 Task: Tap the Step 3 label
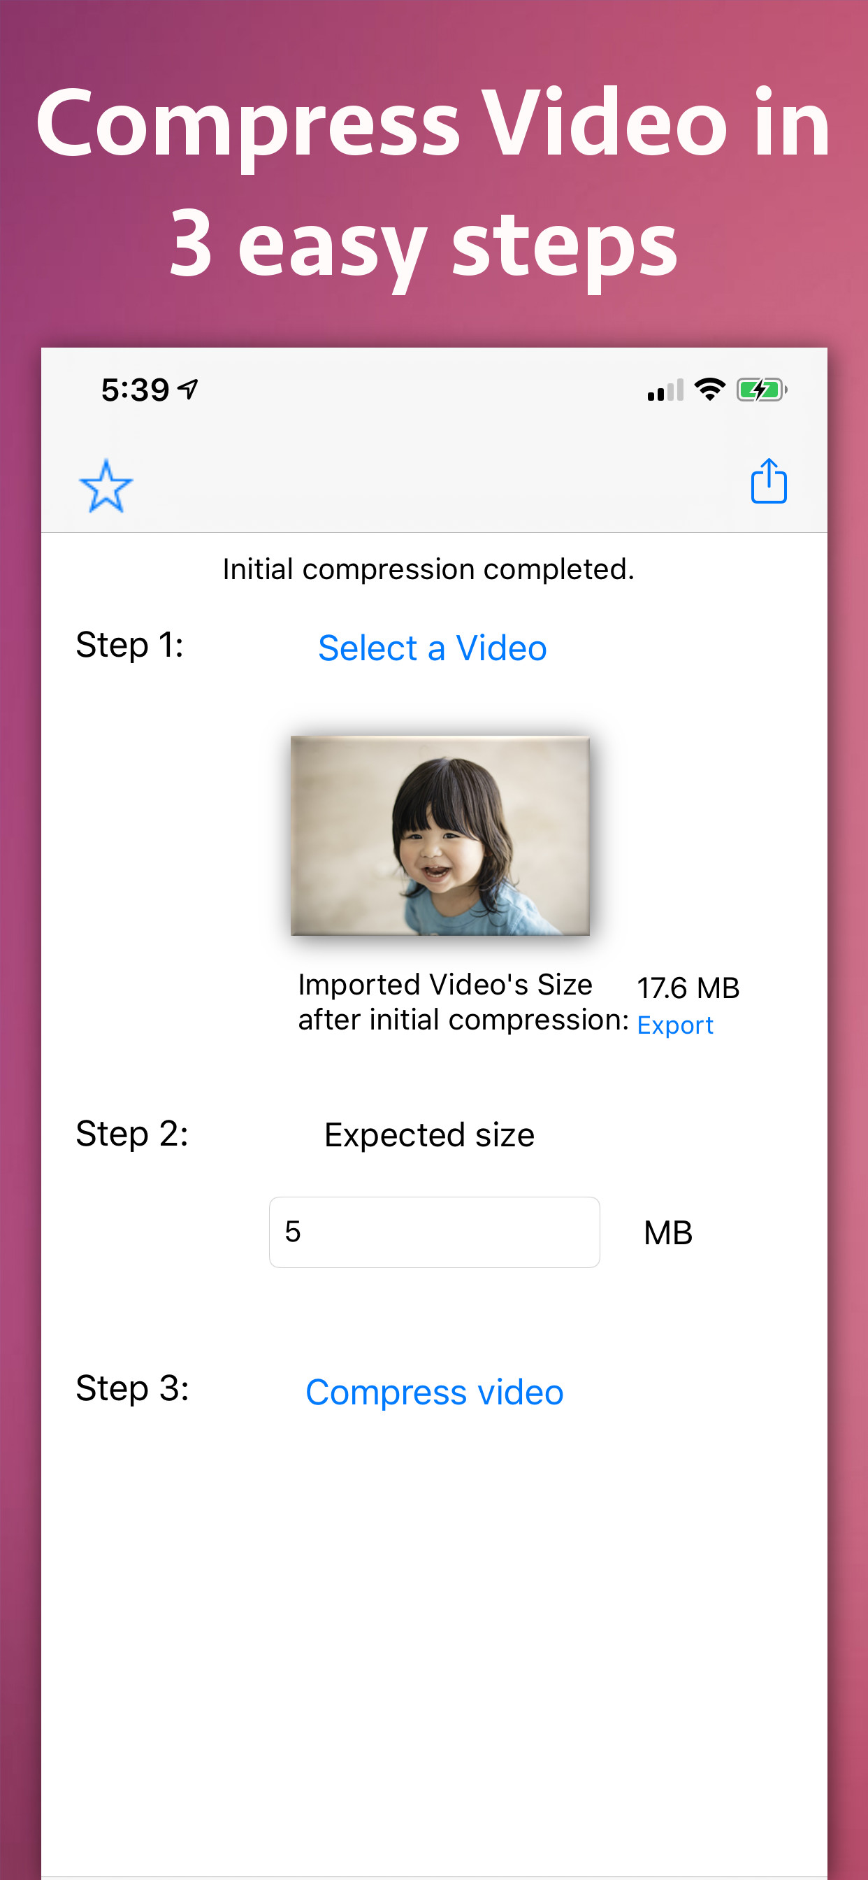coord(132,1388)
